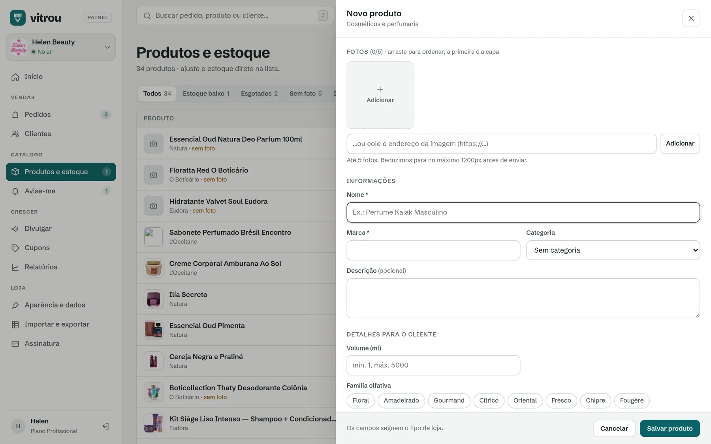
Task: Click Adicionar next to image URL field
Action: [680, 144]
